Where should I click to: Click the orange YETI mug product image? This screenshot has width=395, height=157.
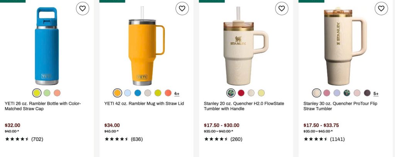coord(146,46)
